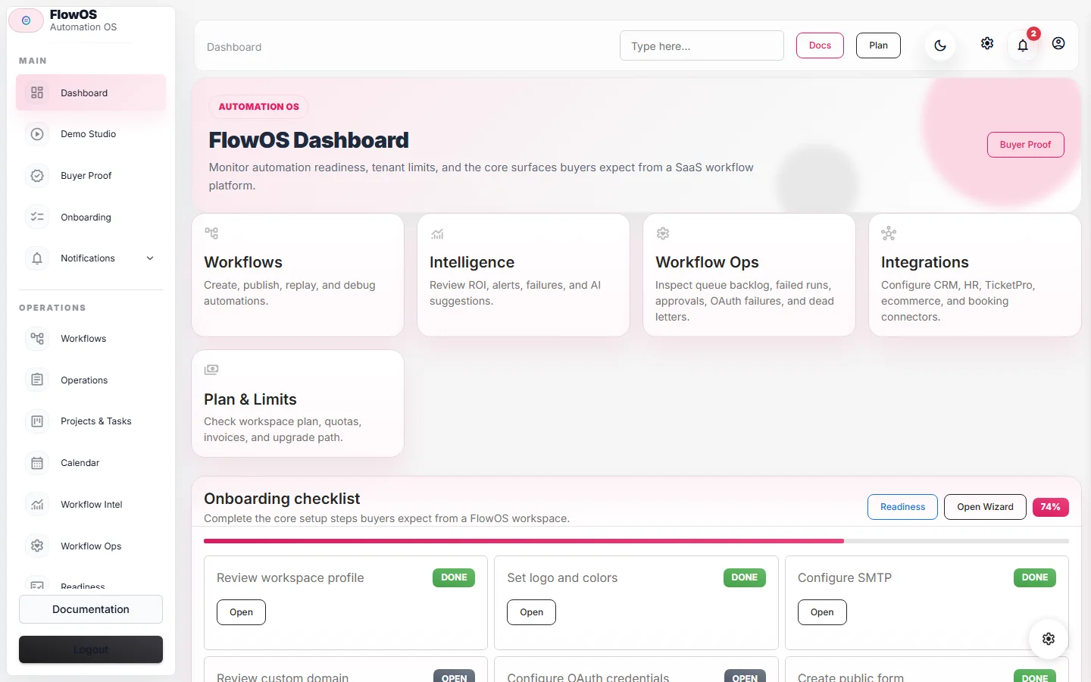Click the Dashboard sidebar icon
The width and height of the screenshot is (1091, 682).
coord(37,92)
